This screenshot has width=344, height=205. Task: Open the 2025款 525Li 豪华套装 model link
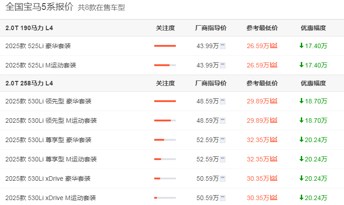coord(38,46)
